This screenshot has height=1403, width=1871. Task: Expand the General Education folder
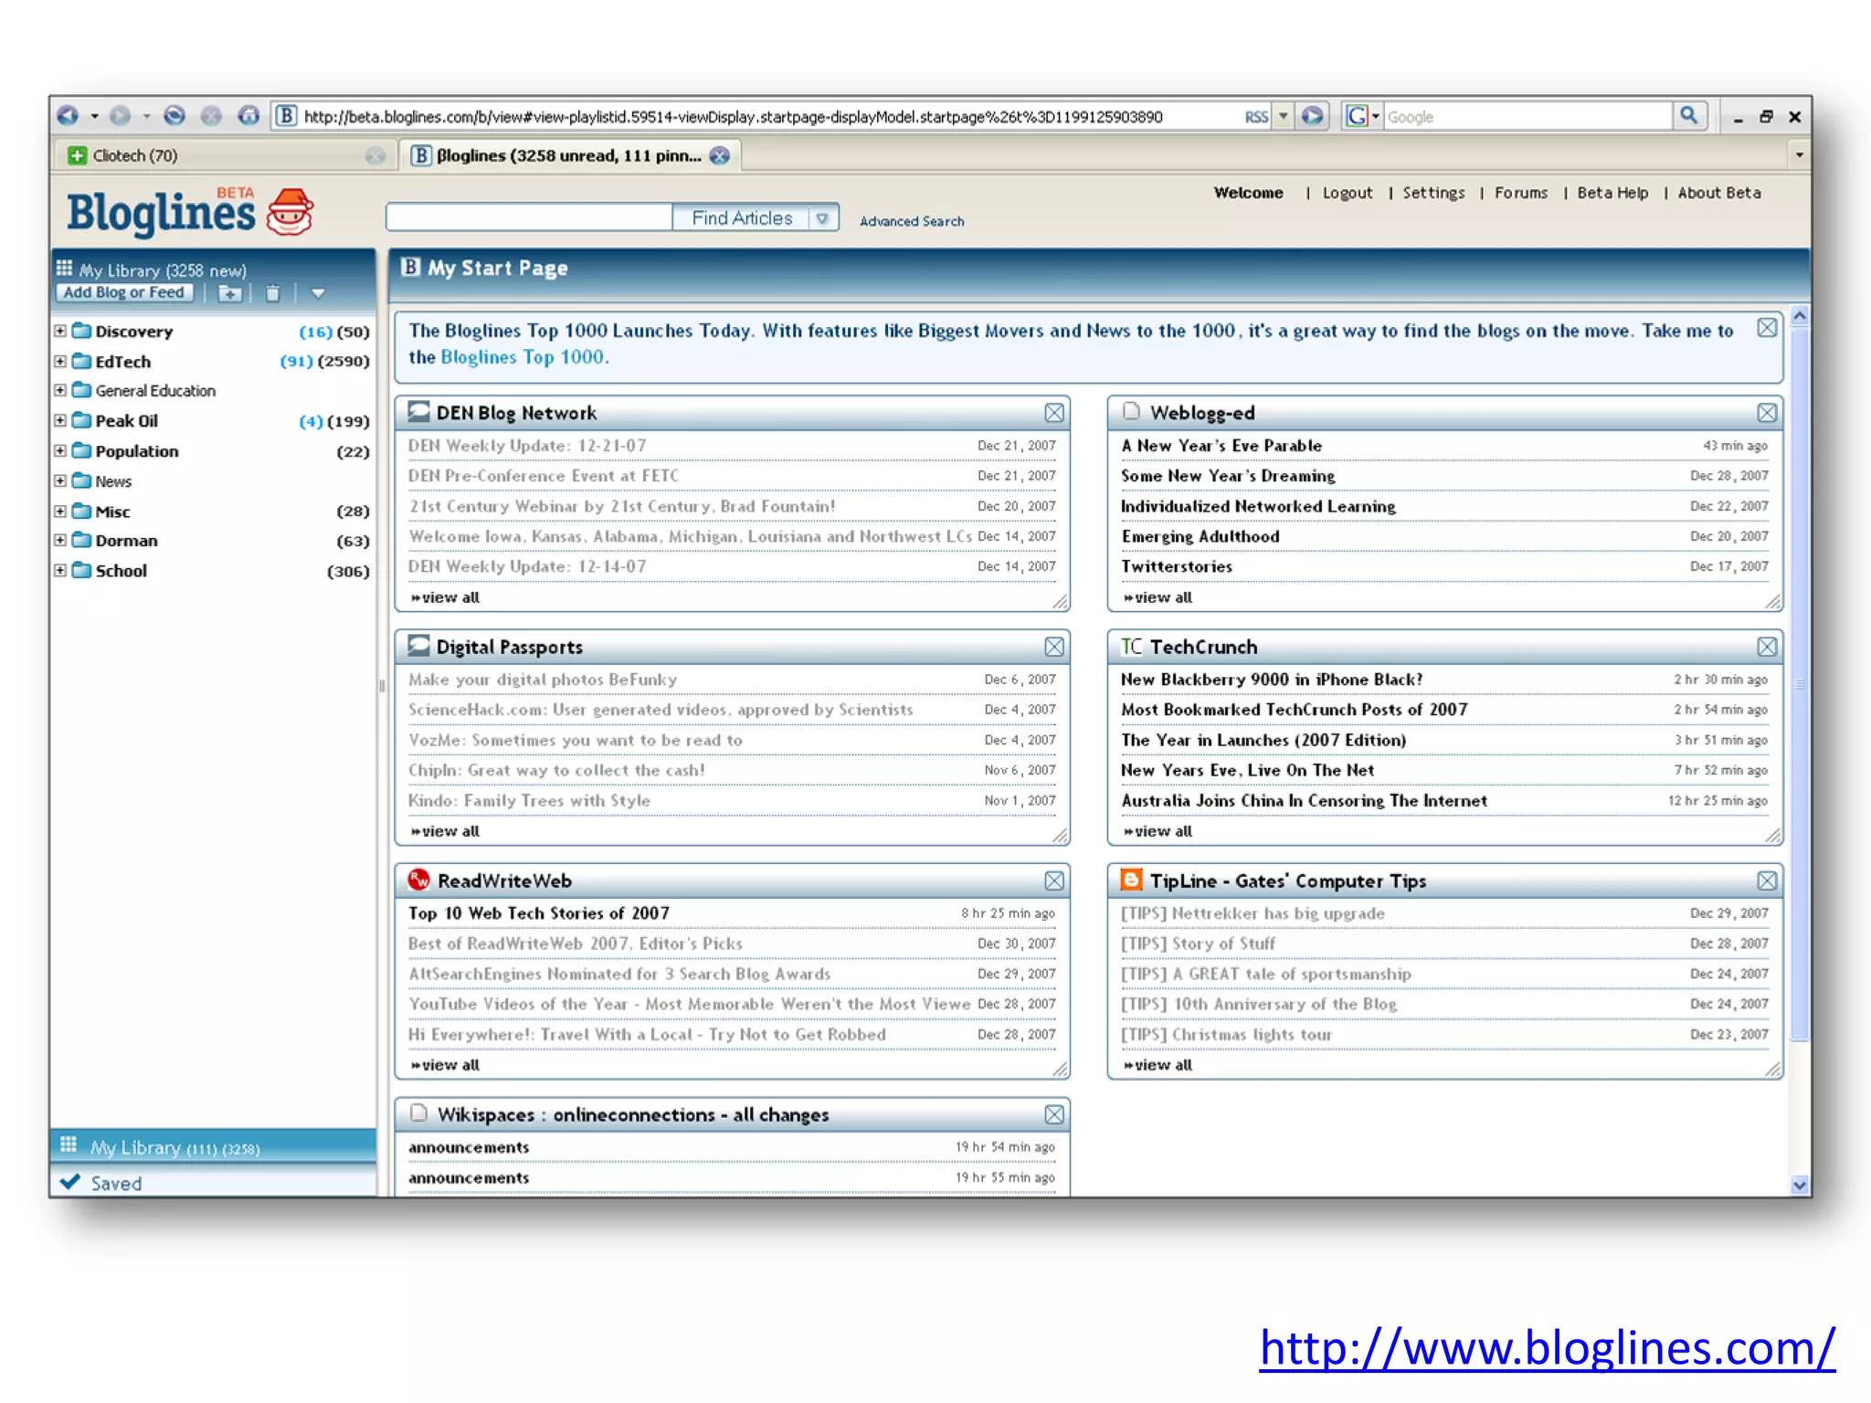click(60, 390)
